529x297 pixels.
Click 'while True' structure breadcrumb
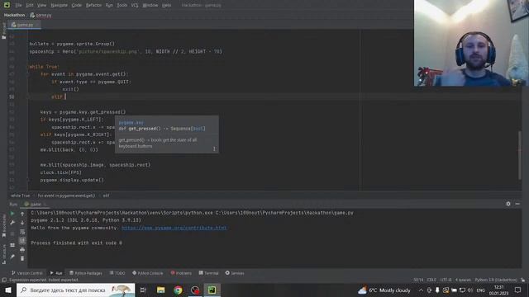pos(20,196)
